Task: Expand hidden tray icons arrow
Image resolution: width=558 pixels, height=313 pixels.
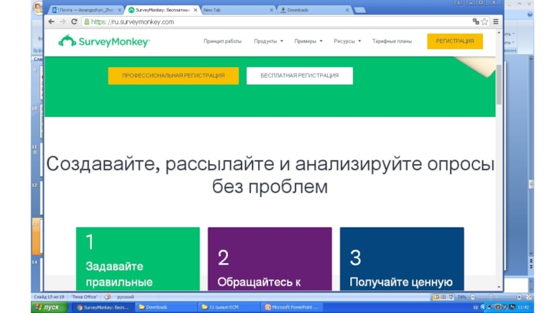Action: 483,307
